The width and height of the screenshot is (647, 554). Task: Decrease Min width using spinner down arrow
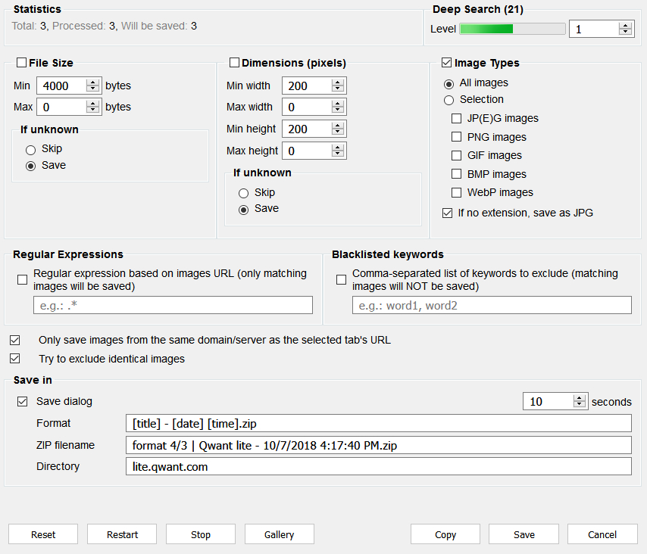338,89
